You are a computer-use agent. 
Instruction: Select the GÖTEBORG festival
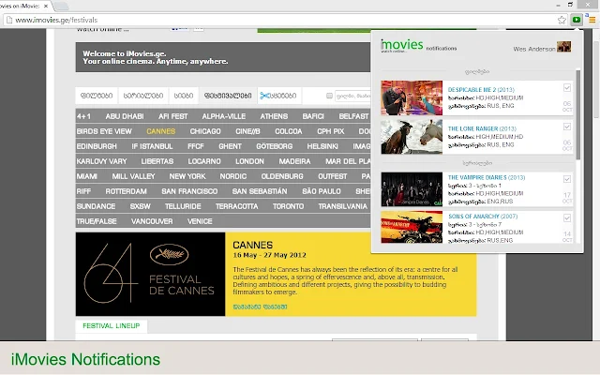[x=275, y=146]
